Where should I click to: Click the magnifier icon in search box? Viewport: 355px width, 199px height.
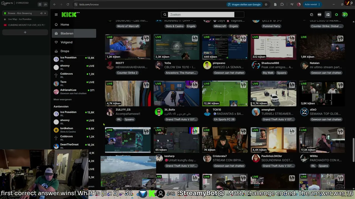[165, 15]
